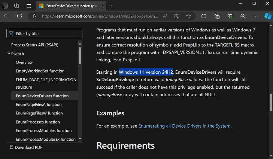
Task: Open EmptyWorkingSet function page
Action: [40, 71]
